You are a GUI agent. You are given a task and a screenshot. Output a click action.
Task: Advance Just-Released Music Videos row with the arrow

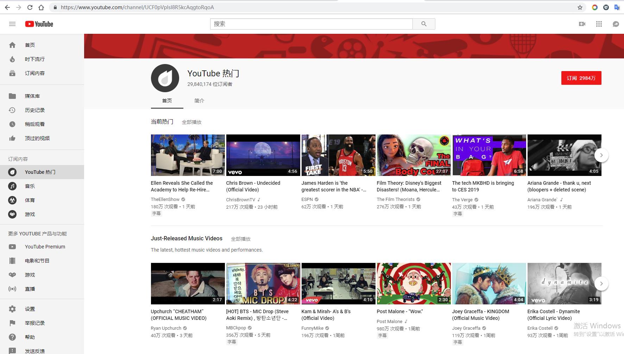[601, 284]
